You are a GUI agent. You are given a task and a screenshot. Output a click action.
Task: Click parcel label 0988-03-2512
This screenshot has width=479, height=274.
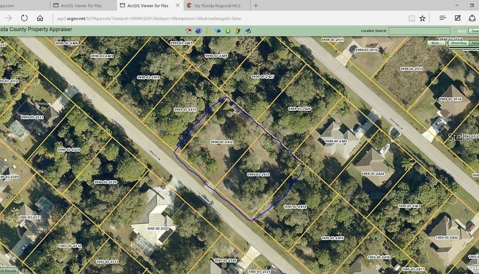(x=367, y=49)
